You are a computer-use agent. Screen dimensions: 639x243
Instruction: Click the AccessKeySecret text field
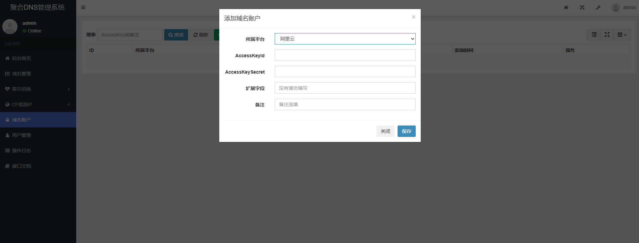click(345, 72)
